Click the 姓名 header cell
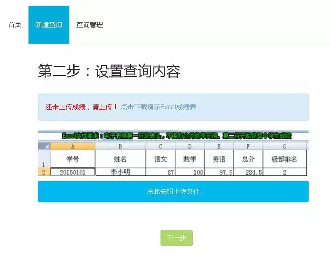Screen dimensions: 330x255 [x=121, y=159]
